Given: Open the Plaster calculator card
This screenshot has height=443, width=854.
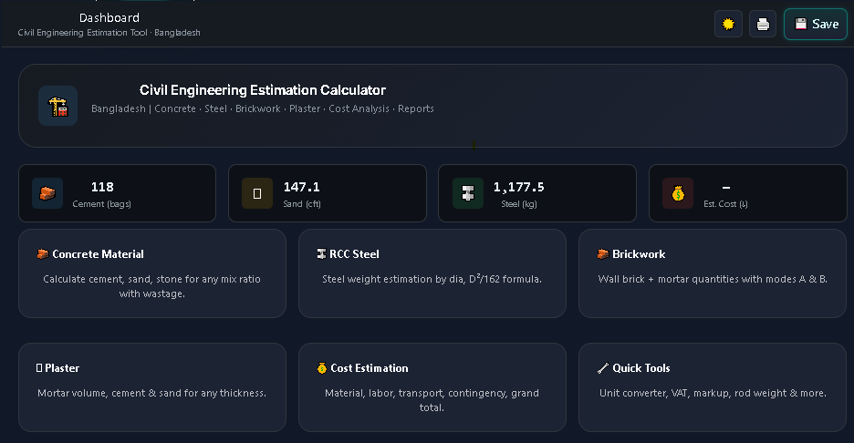Looking at the screenshot, I should pyautogui.click(x=152, y=387).
